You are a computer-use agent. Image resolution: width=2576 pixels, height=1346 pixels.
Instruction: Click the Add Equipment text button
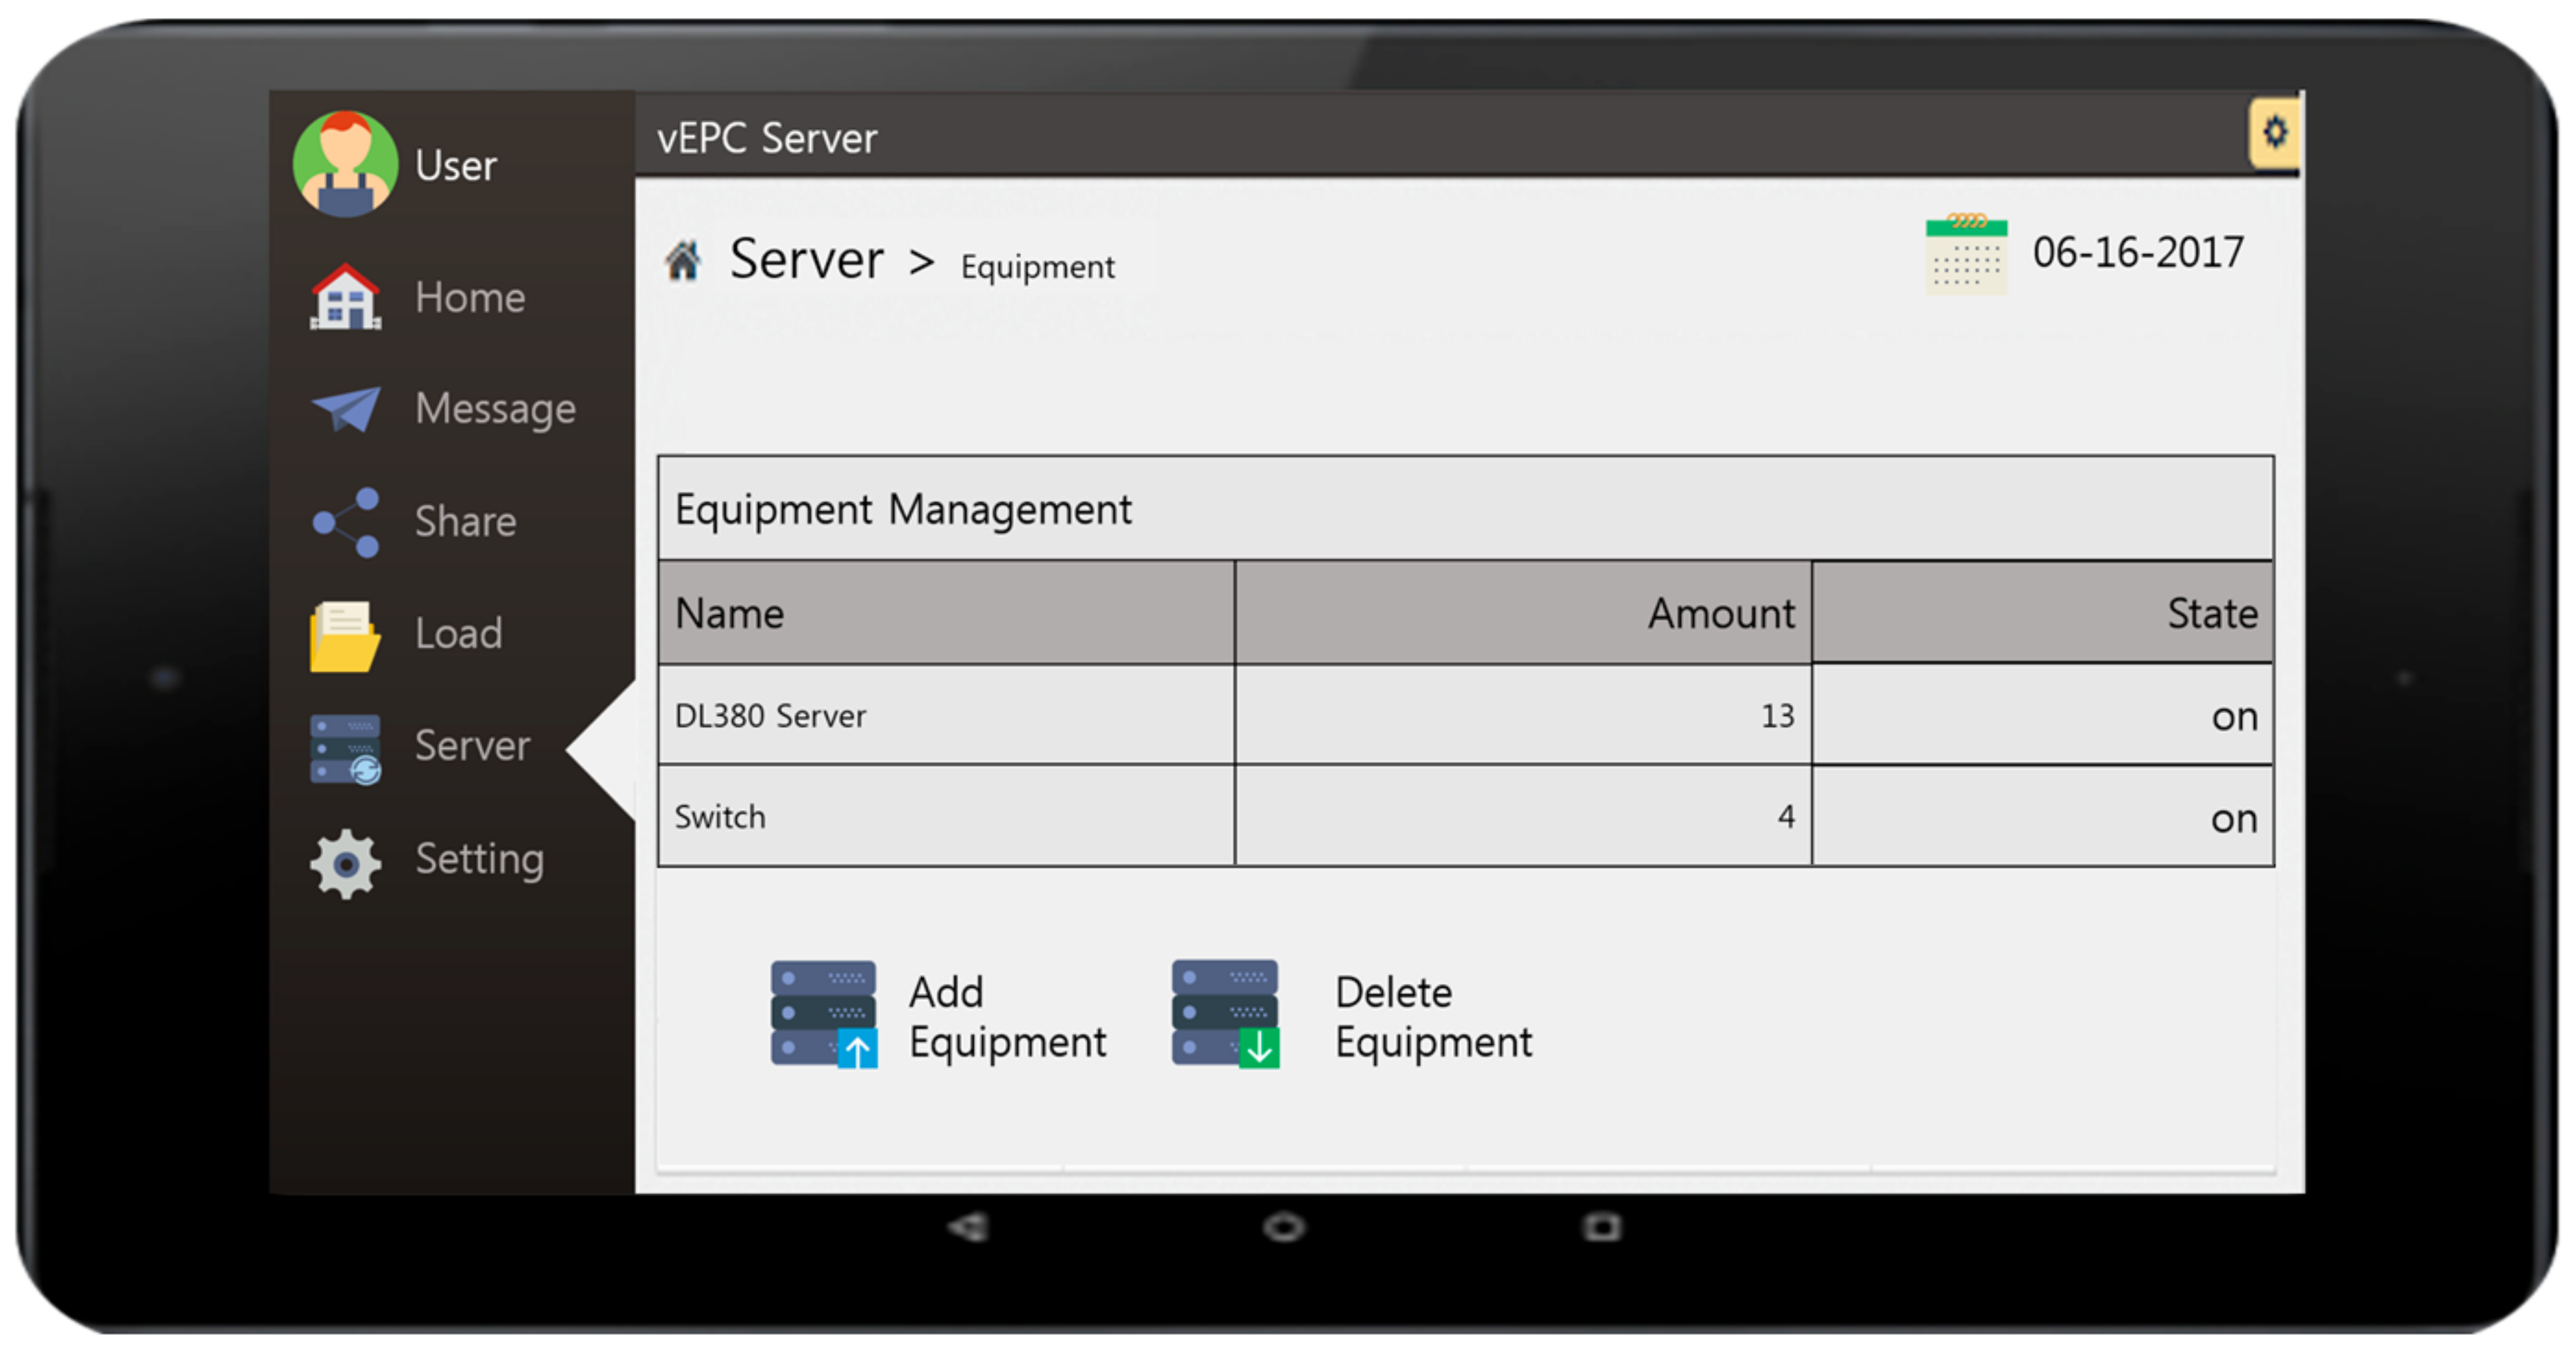pyautogui.click(x=1007, y=1017)
